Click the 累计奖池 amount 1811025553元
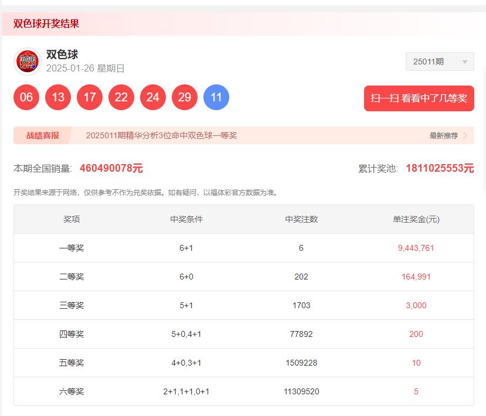The width and height of the screenshot is (486, 416). tap(440, 168)
